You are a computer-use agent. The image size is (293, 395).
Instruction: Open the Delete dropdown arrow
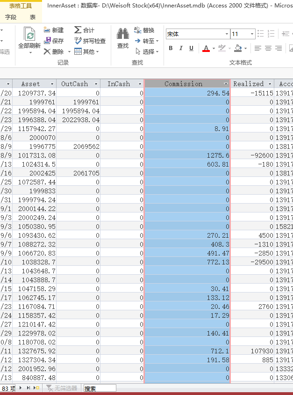tap(70, 52)
